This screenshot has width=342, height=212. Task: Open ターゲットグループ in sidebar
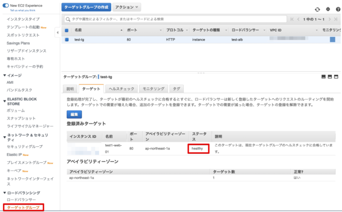tap(24, 207)
